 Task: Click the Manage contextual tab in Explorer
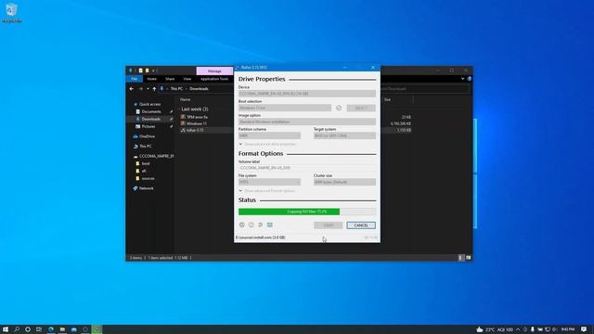click(x=214, y=71)
